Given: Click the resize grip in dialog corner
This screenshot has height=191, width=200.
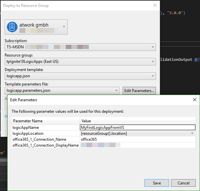Looking at the screenshot, I should 198,189.
